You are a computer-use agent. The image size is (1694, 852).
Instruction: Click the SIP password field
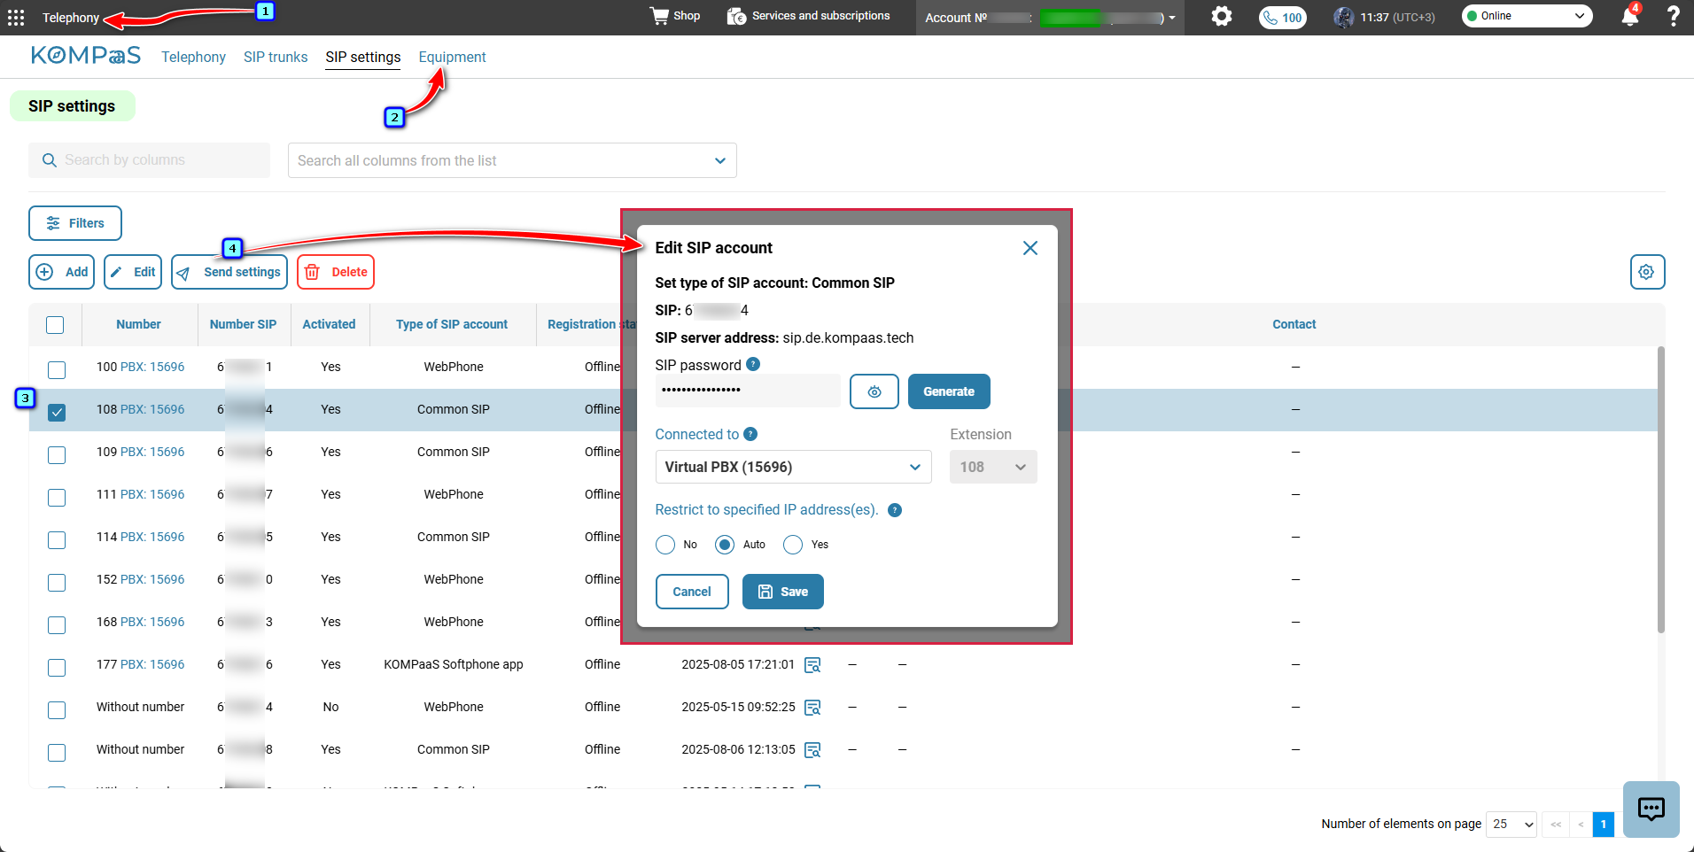point(748,391)
